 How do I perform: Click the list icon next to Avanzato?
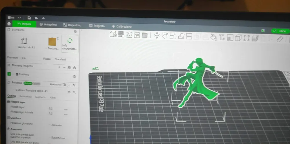(x=69, y=85)
